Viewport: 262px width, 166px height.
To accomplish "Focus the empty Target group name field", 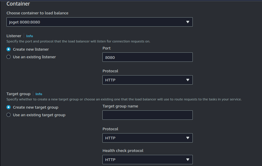I will tap(147, 115).
